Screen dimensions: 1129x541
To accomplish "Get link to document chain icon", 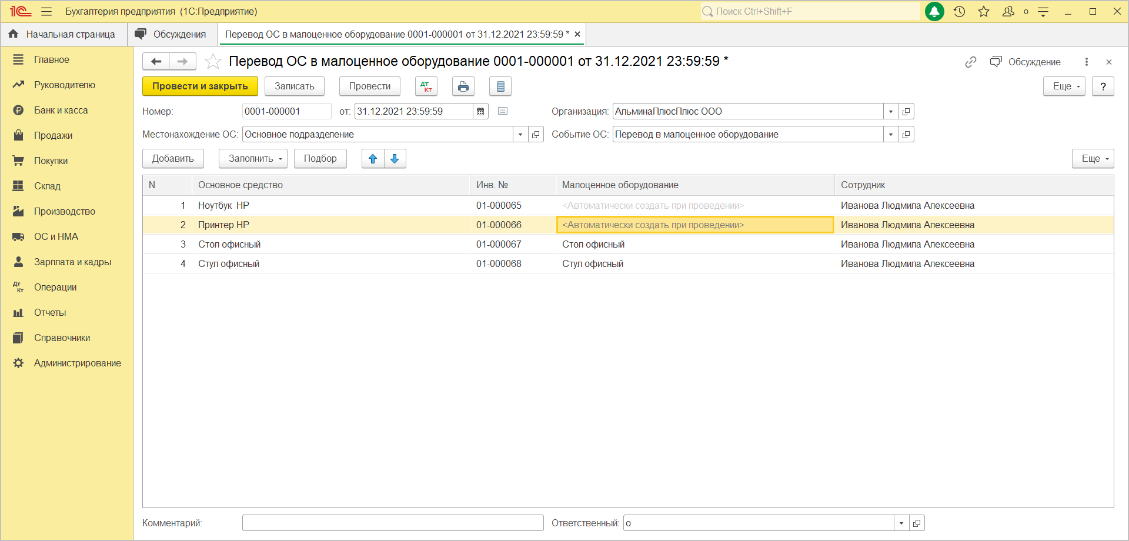I will pos(971,62).
